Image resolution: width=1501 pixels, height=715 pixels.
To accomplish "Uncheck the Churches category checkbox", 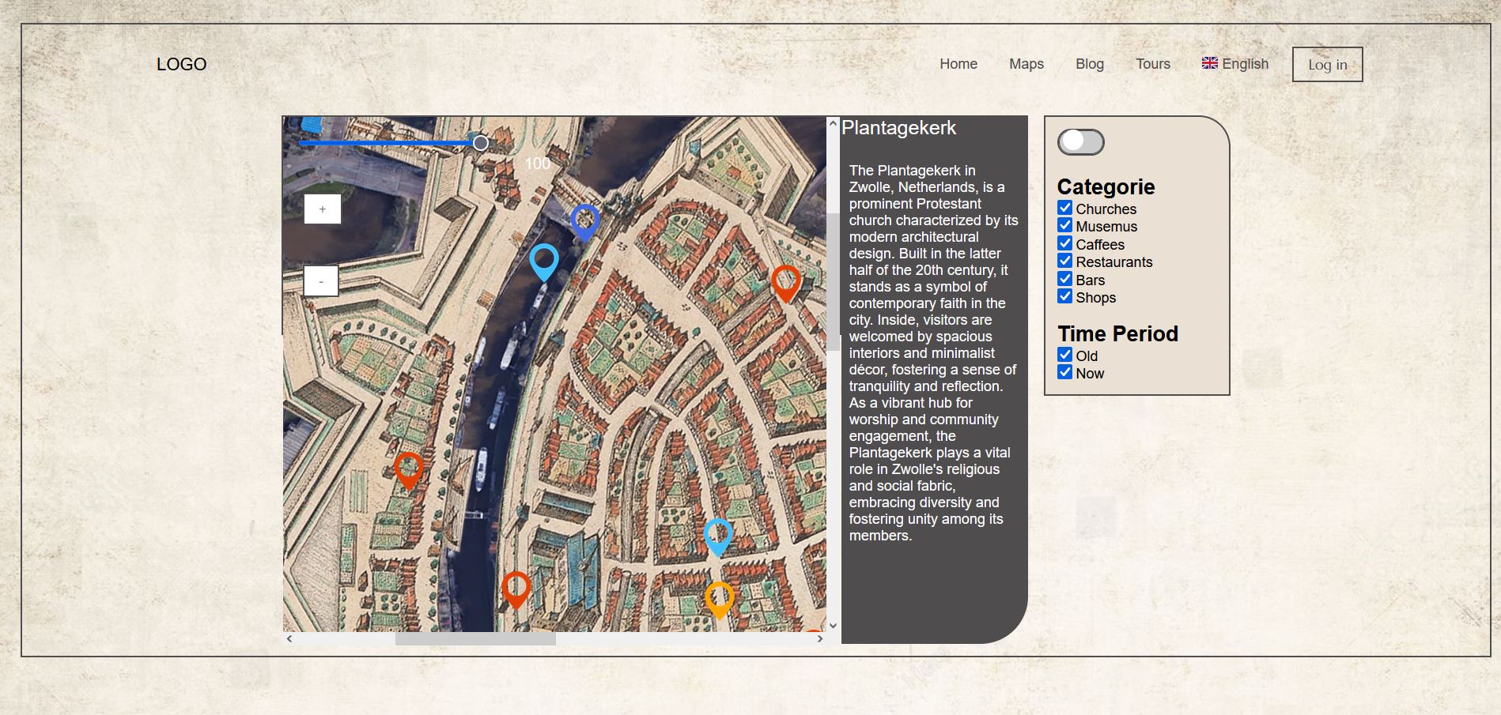I will pos(1065,208).
